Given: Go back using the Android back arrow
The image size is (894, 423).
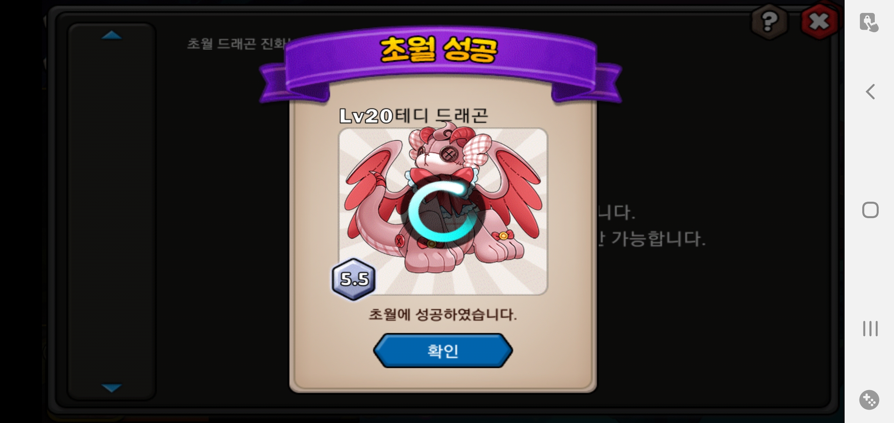Looking at the screenshot, I should [870, 92].
